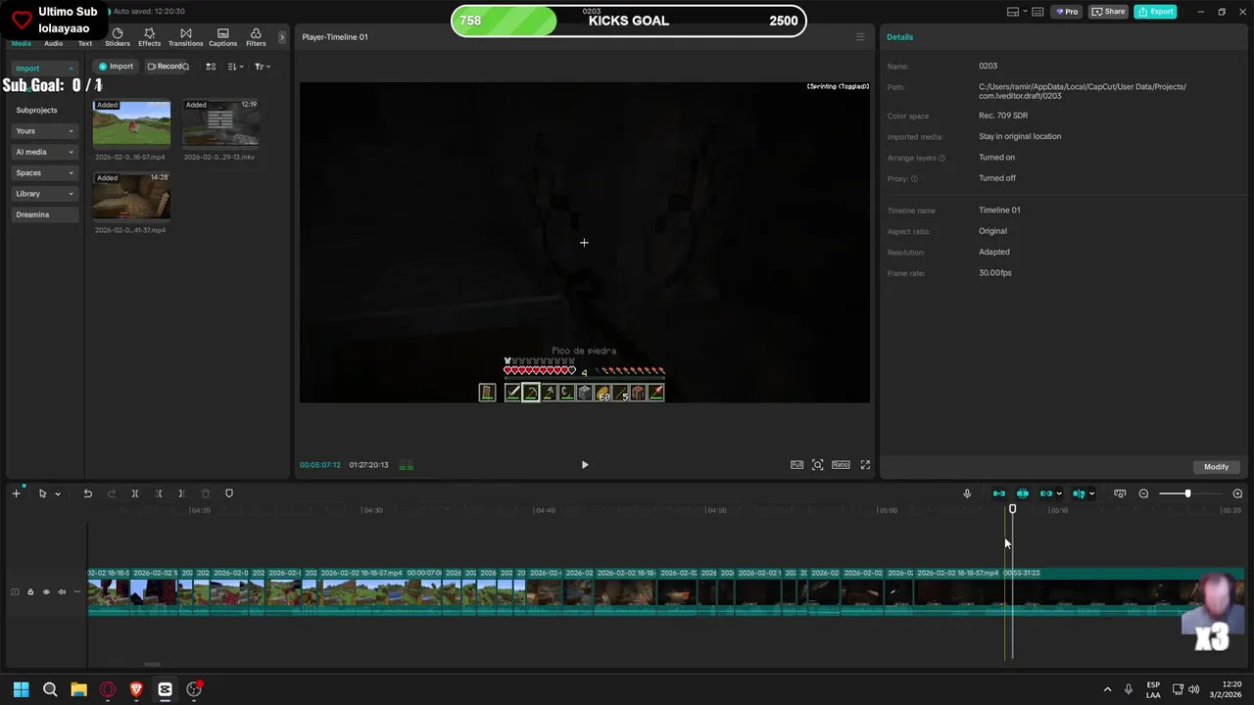Open Subprojects in sidebar

(36, 110)
